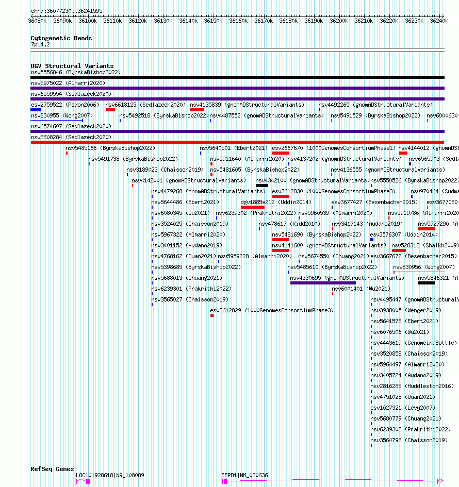
Task: Select nsv6574607 (Sedlazeck2020) label
Action: (71, 127)
